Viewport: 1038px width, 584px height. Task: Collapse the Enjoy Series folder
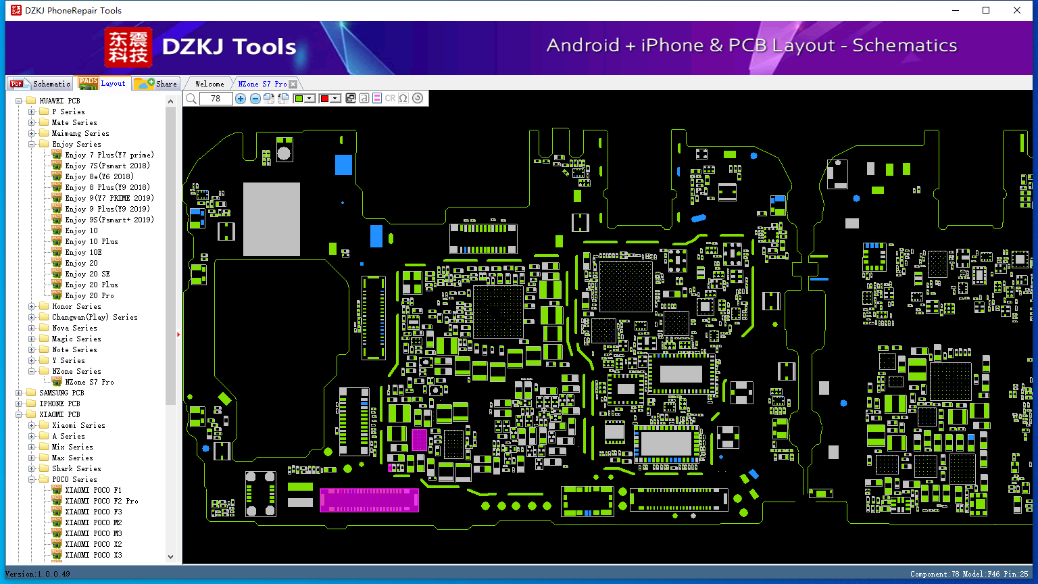(32, 144)
